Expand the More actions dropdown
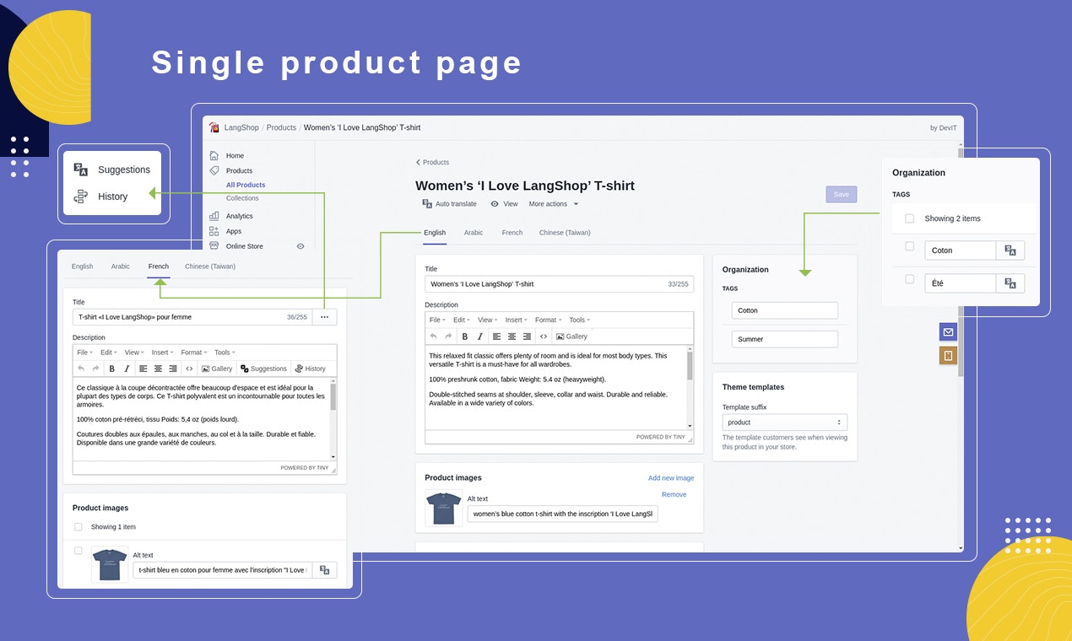 click(x=554, y=204)
